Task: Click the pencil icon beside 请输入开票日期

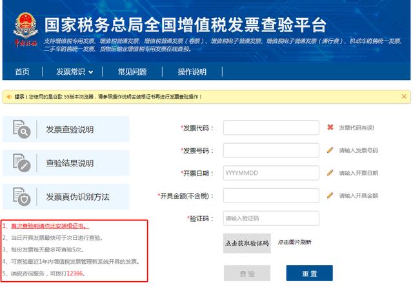Action: click(x=330, y=173)
